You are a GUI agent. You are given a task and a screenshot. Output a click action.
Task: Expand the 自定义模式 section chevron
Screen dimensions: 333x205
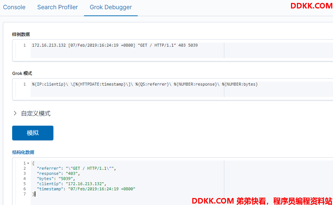[15, 113]
